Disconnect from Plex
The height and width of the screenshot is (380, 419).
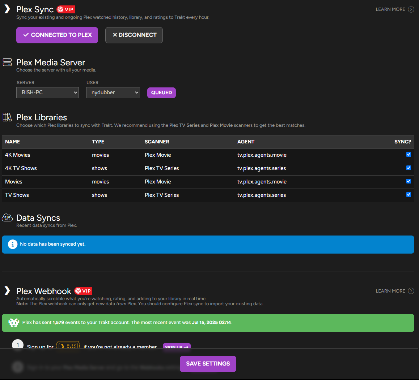(134, 35)
